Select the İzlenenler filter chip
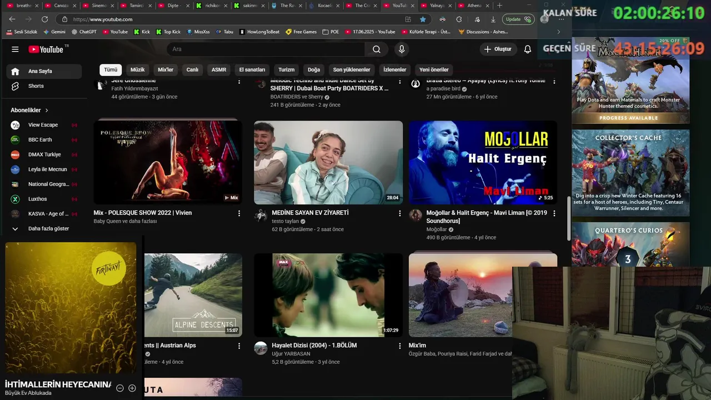This screenshot has height=400, width=711. coord(395,70)
